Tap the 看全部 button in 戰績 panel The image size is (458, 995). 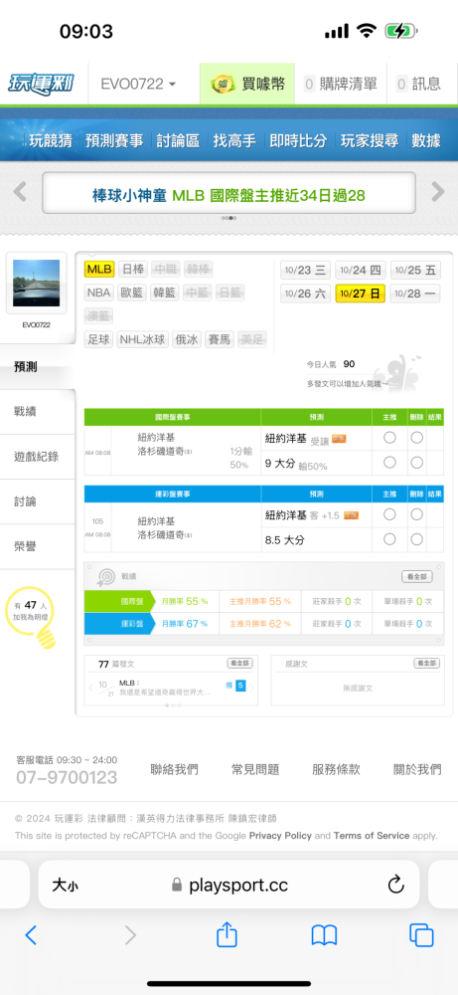417,577
